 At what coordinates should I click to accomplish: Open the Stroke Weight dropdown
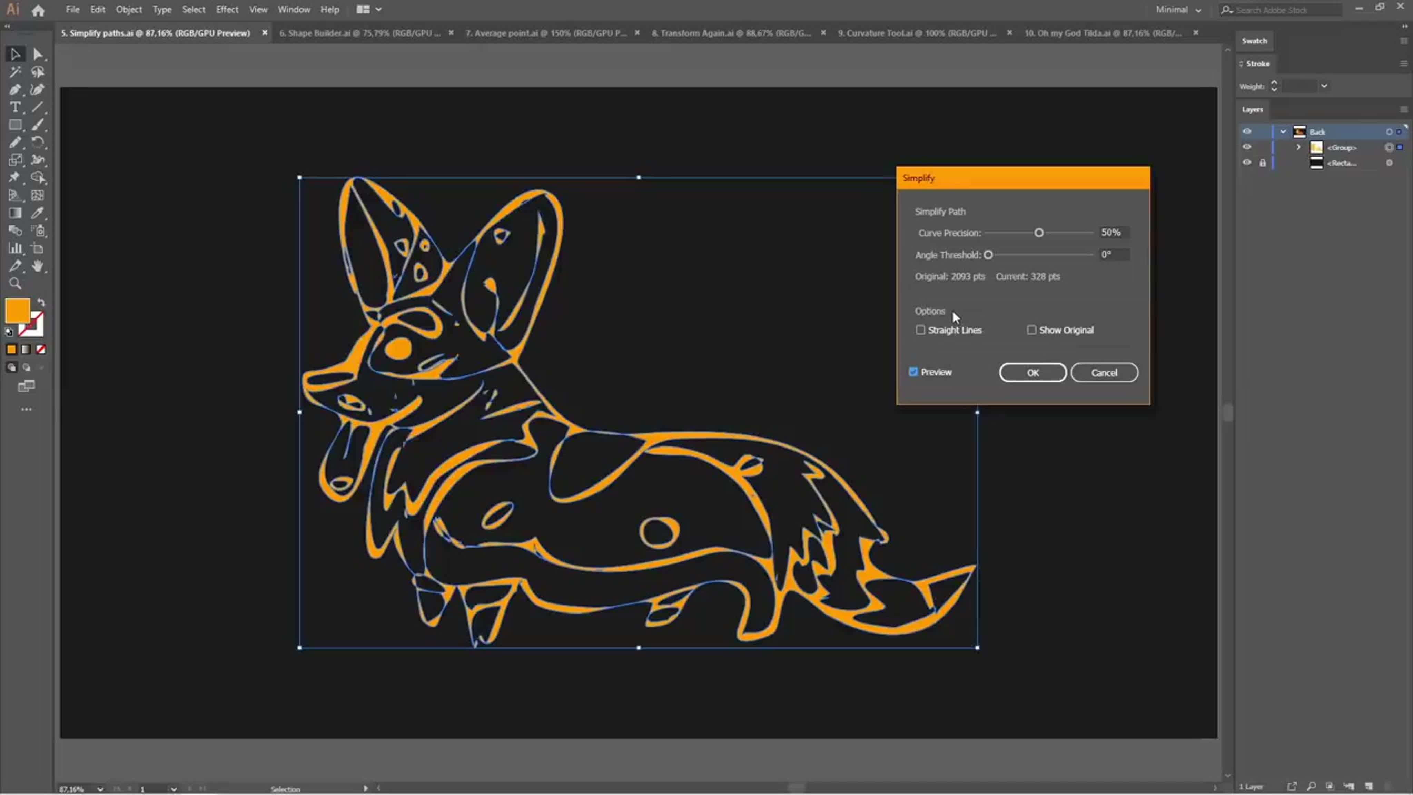(1324, 86)
